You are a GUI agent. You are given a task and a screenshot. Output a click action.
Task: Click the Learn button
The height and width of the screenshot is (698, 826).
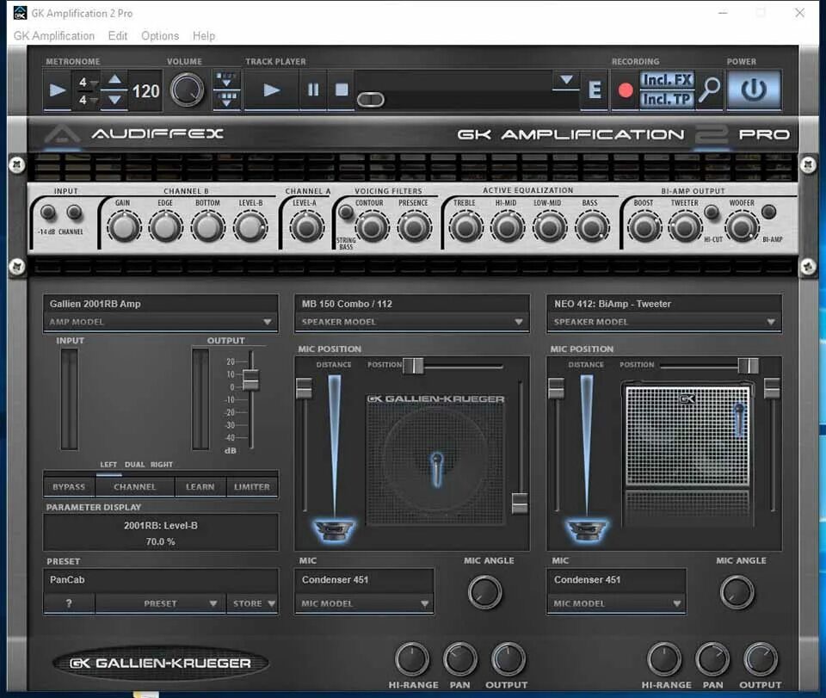(x=200, y=486)
